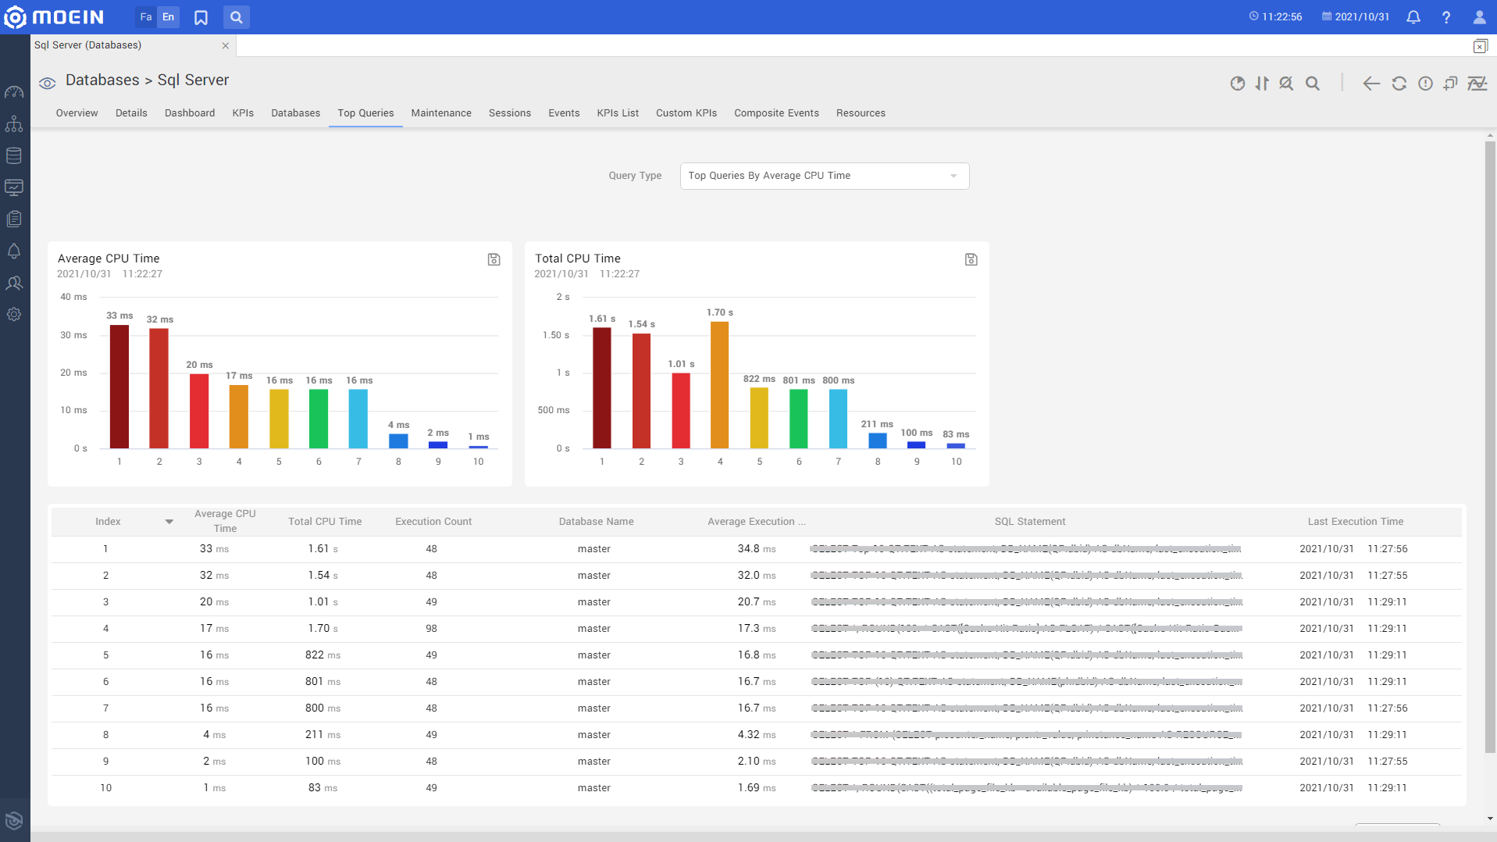Click the 1.70 s orange bar in Total CPU Time
The image size is (1497, 842).
(720, 385)
